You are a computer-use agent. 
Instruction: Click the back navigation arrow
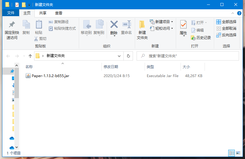pyautogui.click(x=8, y=56)
